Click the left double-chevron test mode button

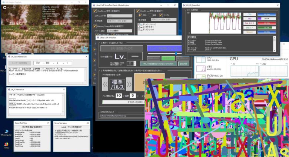coord(105,84)
